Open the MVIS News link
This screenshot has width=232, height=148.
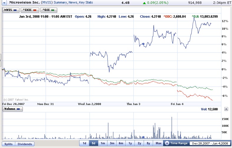click(x=73, y=3)
